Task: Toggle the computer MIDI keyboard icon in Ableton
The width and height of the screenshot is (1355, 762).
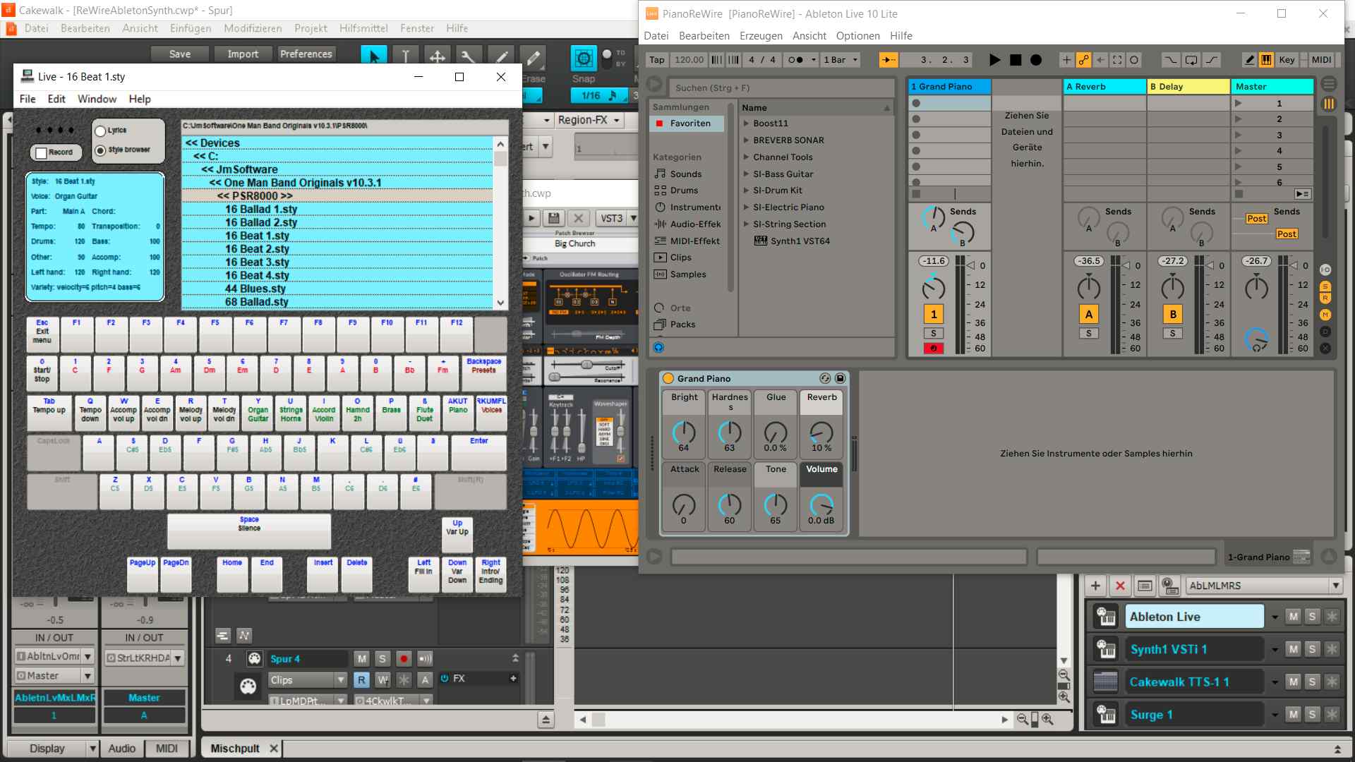Action: pyautogui.click(x=1267, y=60)
